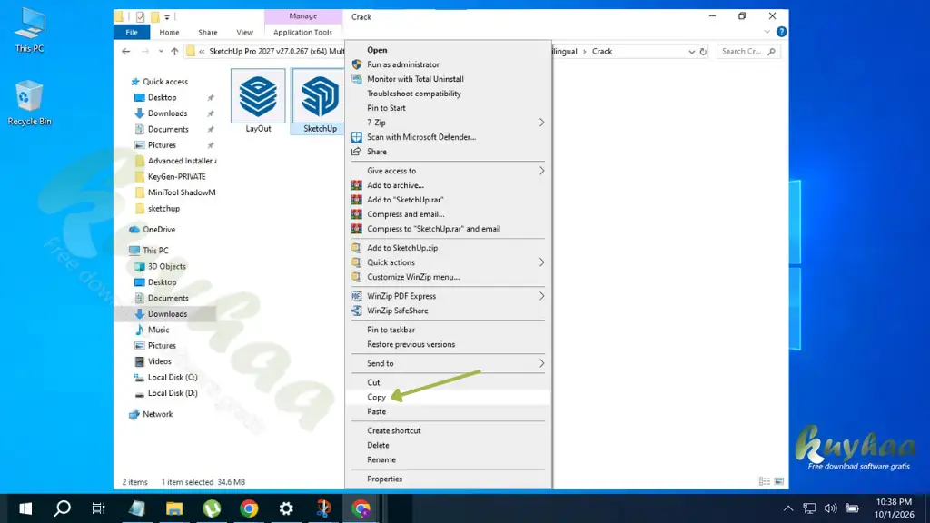Go back with the Back arrow
The height and width of the screenshot is (523, 930).
[x=125, y=52]
